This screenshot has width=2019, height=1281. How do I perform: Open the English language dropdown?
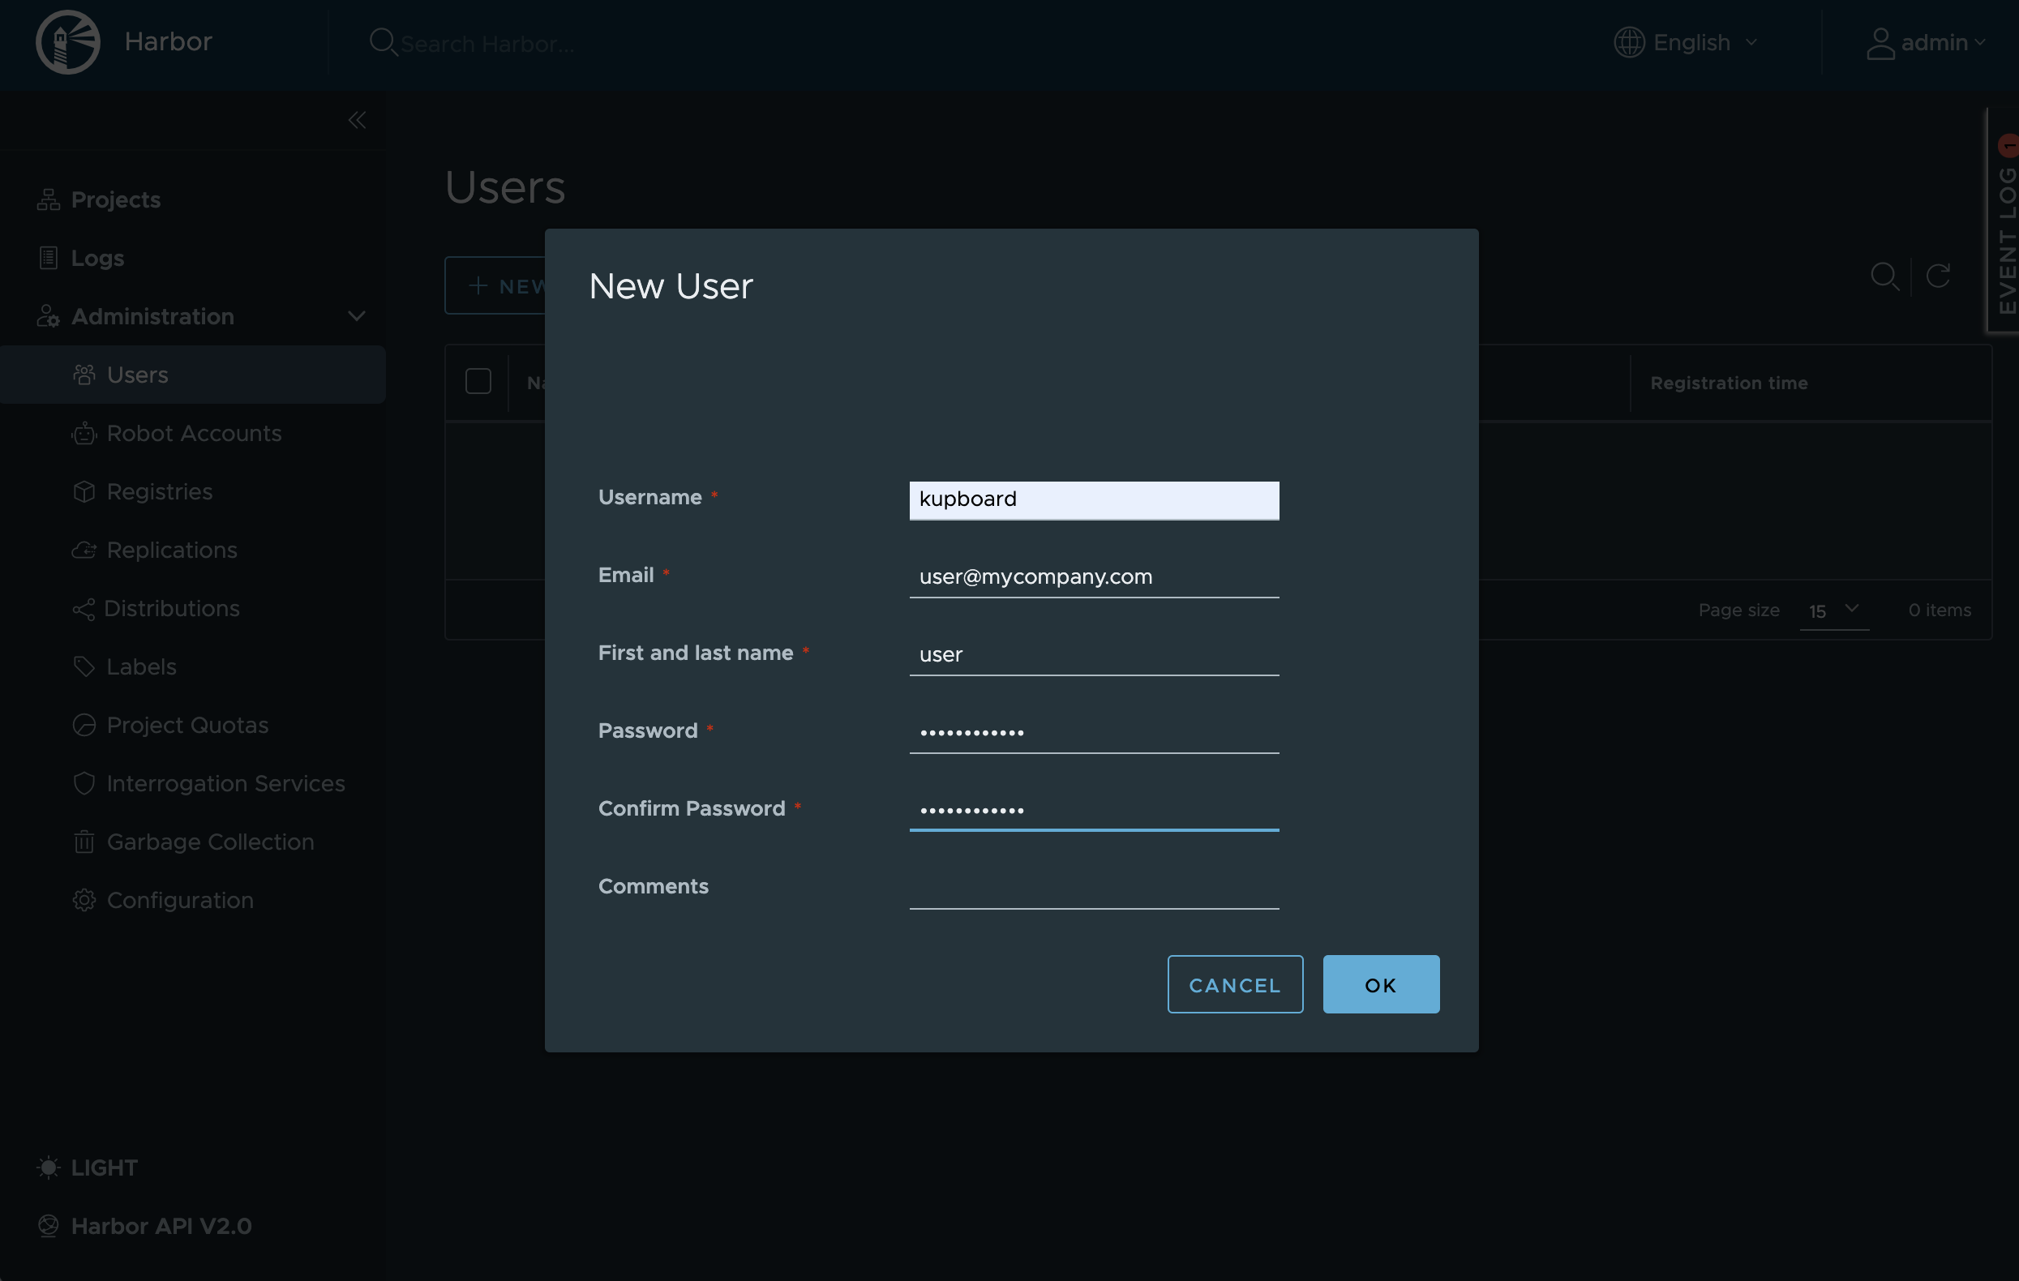[x=1686, y=42]
